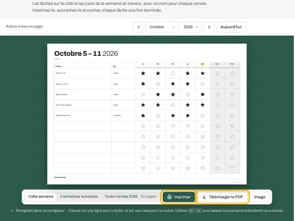Image resolution: width=295 pixels, height=221 pixels.
Task: Toggle Sunday star in last blank row
Action: pyautogui.click(x=232, y=168)
